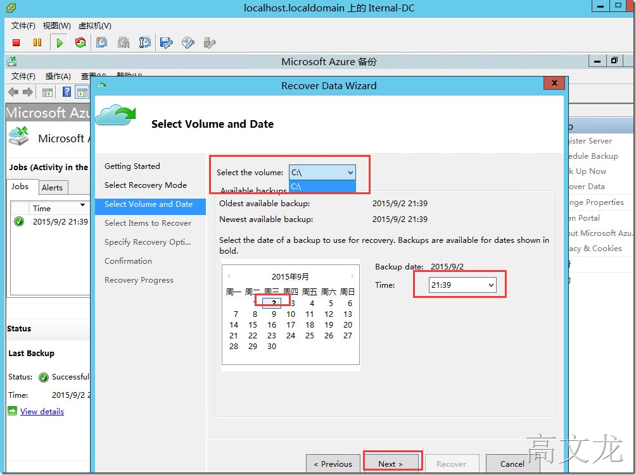The width and height of the screenshot is (636, 475).
Task: Open snapshot manager icon in VM toolbar
Action: click(x=145, y=42)
